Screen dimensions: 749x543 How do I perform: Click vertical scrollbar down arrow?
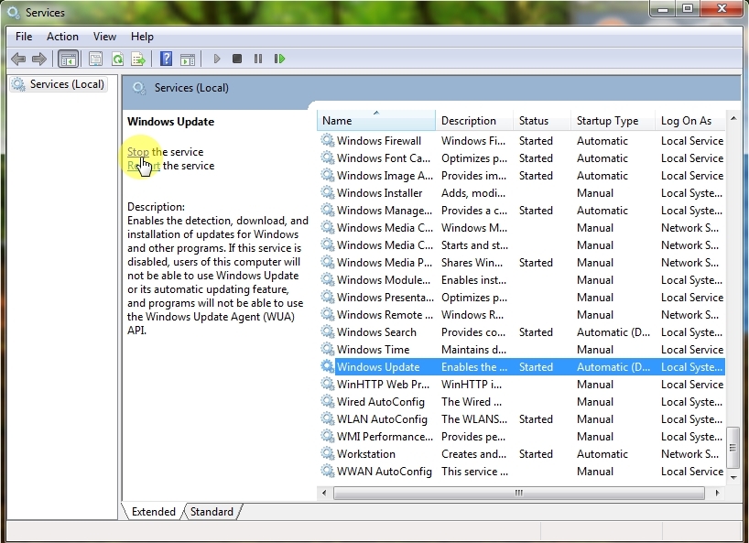[x=733, y=477]
